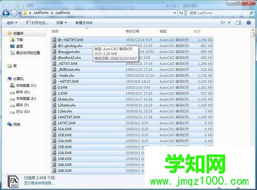Click the 1.SHX file icon
This screenshot has width=257, height=190.
[54, 93]
